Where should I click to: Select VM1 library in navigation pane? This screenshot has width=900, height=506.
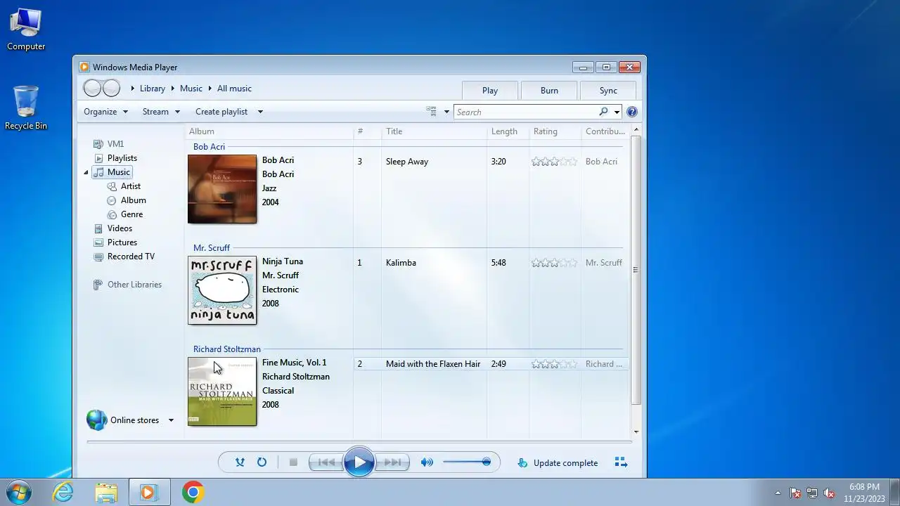click(109, 144)
